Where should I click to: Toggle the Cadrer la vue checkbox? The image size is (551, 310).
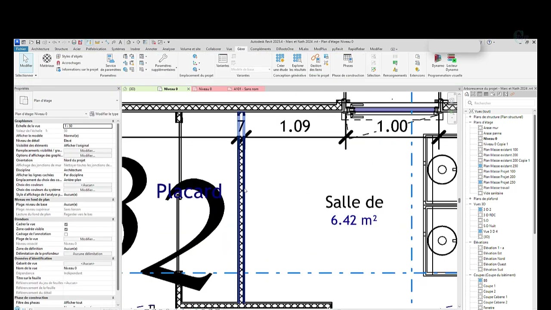66,224
